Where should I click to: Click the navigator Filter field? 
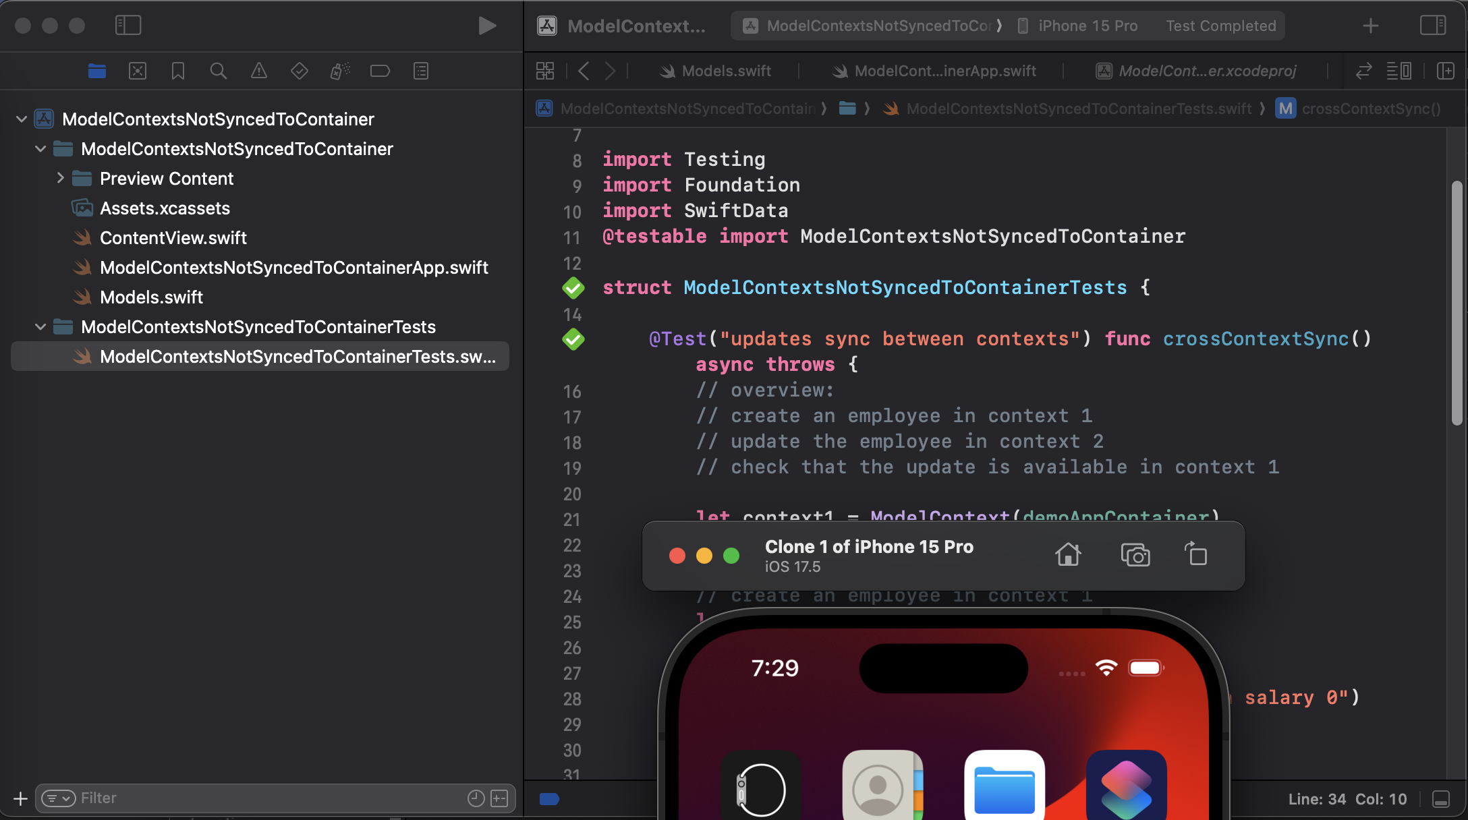coord(270,798)
